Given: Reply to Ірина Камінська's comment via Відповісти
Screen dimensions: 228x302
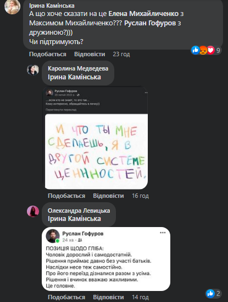Looking at the screenshot, I should 90,54.
